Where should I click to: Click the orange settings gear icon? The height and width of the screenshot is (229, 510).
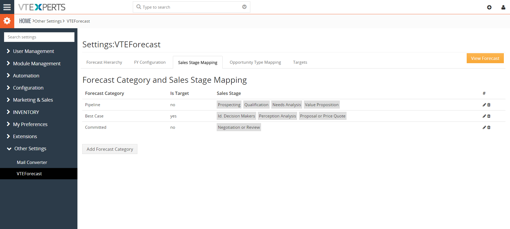click(x=7, y=21)
